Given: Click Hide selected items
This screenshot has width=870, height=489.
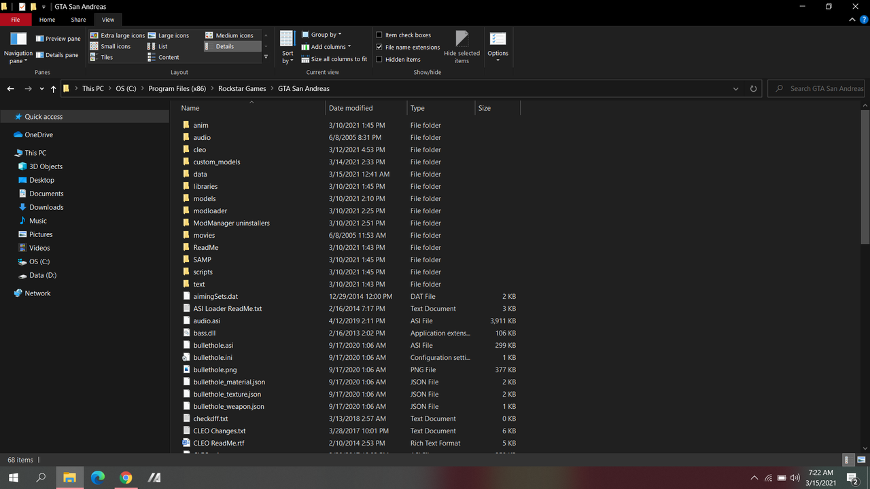Looking at the screenshot, I should tap(462, 48).
